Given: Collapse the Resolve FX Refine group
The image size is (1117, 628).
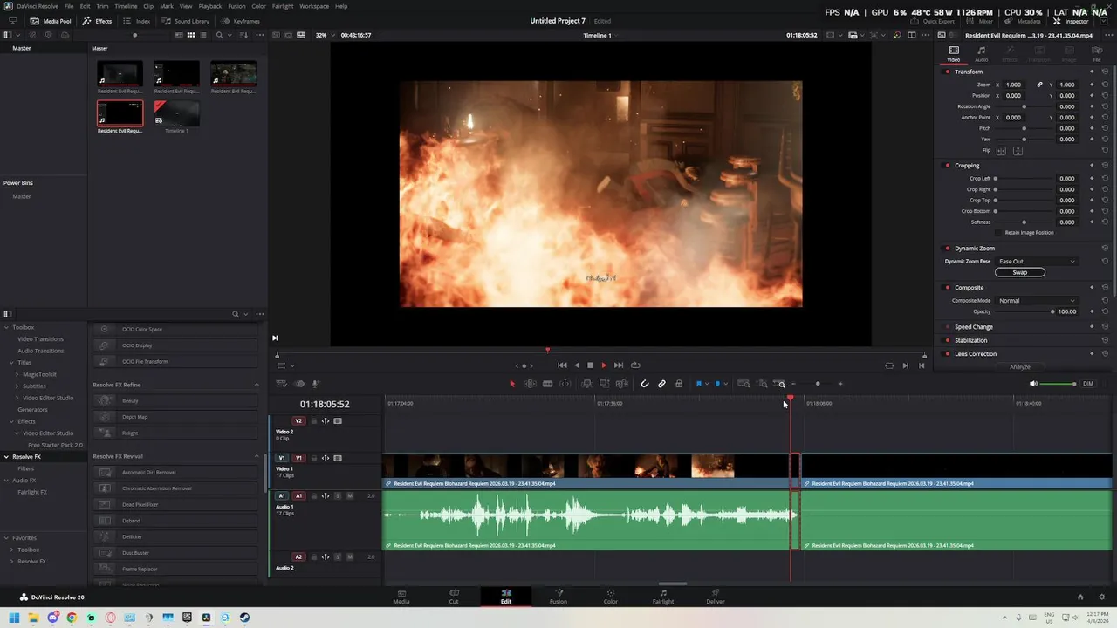Looking at the screenshot, I should coord(257,385).
